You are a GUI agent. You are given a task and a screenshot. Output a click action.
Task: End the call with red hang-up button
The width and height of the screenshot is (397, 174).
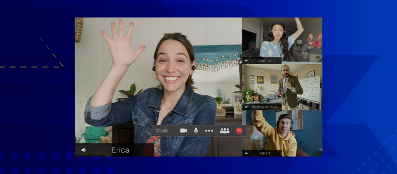coord(239,130)
